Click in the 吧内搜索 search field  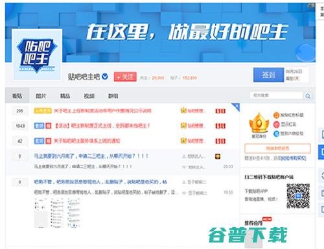click(277, 95)
